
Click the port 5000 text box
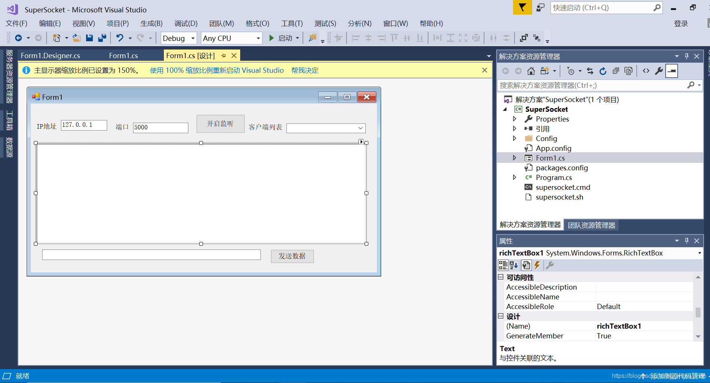pos(160,128)
